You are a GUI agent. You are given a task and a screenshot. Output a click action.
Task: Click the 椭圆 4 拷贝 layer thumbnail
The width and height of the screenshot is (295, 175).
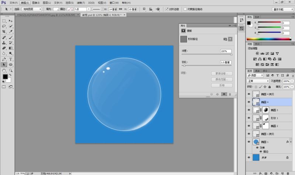tap(256, 94)
